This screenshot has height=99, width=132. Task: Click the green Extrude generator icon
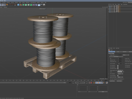click(26, 5)
